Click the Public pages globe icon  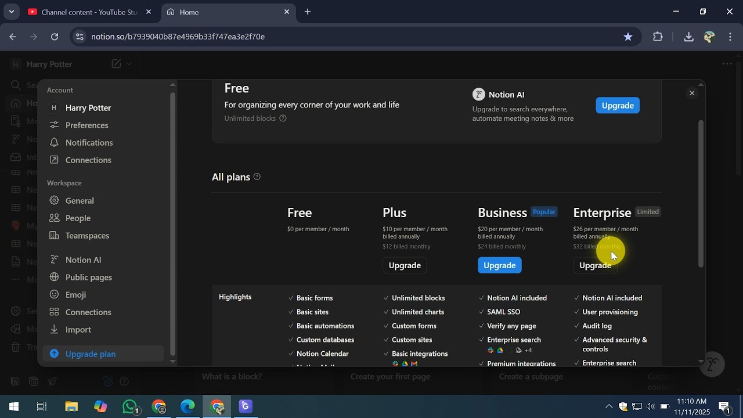(54, 278)
